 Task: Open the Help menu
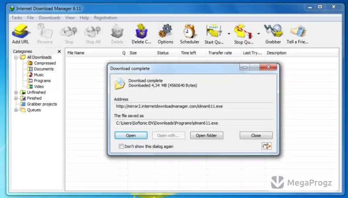[x=84, y=18]
